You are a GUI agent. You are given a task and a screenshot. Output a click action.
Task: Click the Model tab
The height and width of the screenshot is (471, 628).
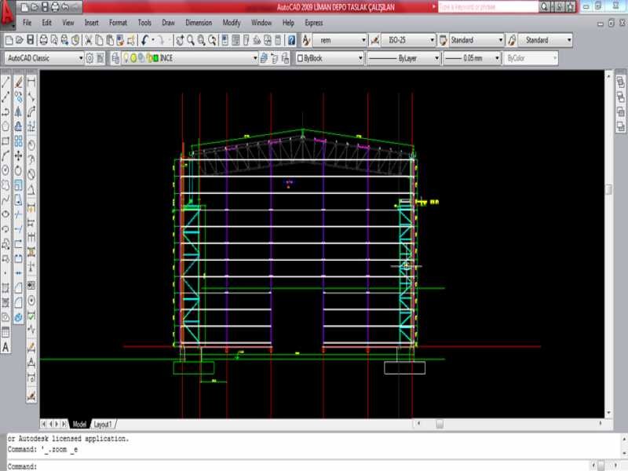pyautogui.click(x=79, y=424)
